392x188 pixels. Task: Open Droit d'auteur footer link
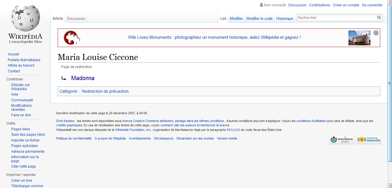[66, 121]
